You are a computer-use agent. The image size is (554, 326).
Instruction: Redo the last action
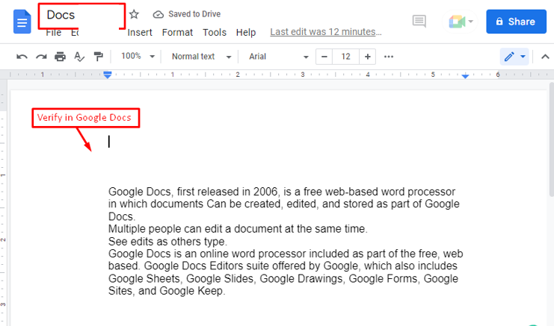pyautogui.click(x=41, y=57)
